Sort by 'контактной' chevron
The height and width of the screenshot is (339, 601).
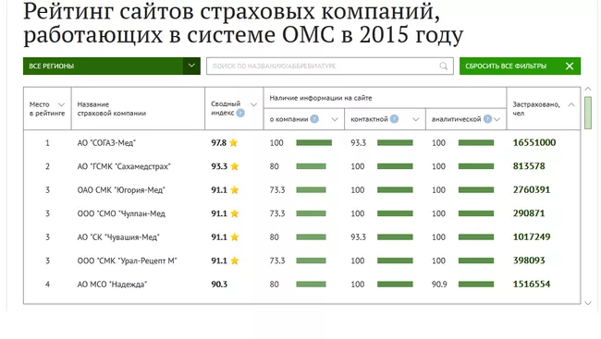(x=415, y=119)
